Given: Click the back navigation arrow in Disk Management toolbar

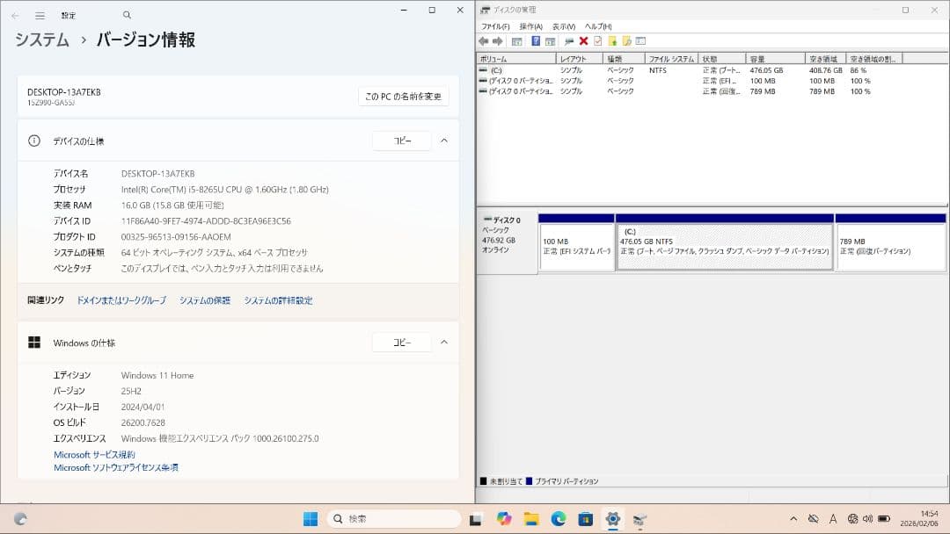Looking at the screenshot, I should click(484, 40).
